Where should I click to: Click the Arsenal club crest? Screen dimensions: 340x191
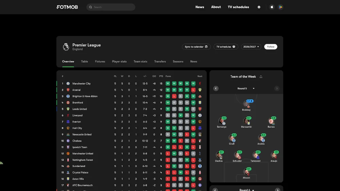point(68,90)
